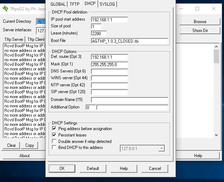Click the Mask (Opt 1) field
The height and width of the screenshot is (182, 224).
click(x=110, y=64)
